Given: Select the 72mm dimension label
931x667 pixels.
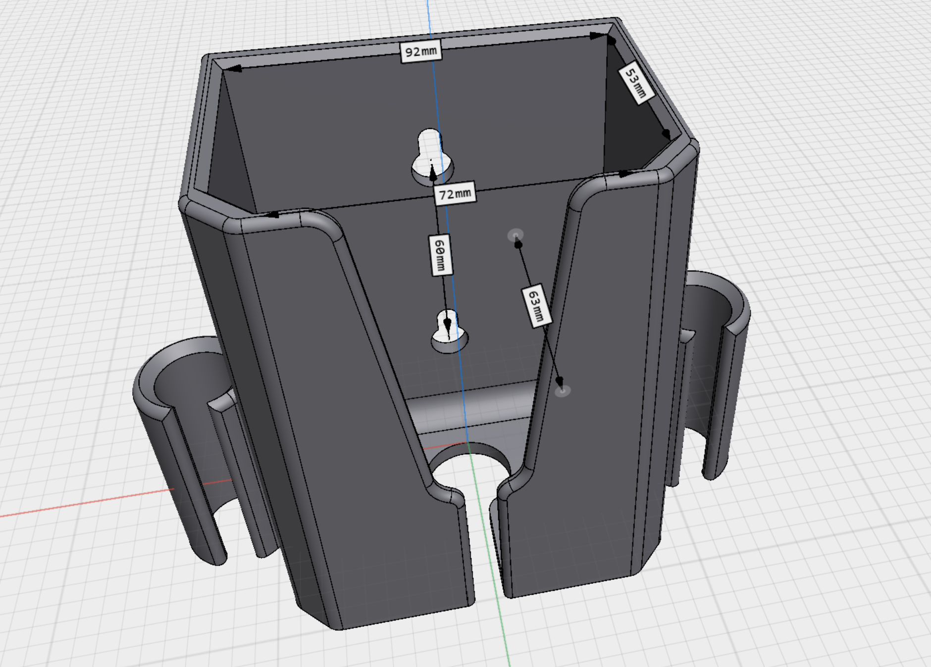Looking at the screenshot, I should [455, 193].
